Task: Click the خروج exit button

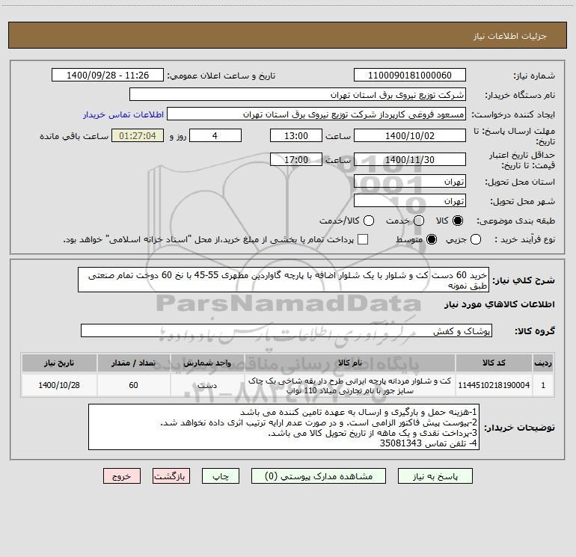Action: 122,476
